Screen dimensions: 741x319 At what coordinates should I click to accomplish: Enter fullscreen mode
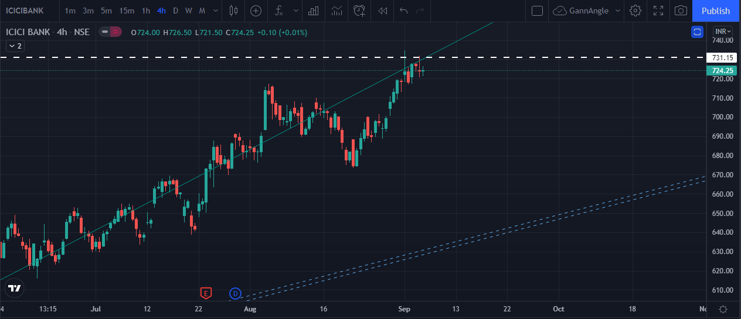click(x=658, y=11)
